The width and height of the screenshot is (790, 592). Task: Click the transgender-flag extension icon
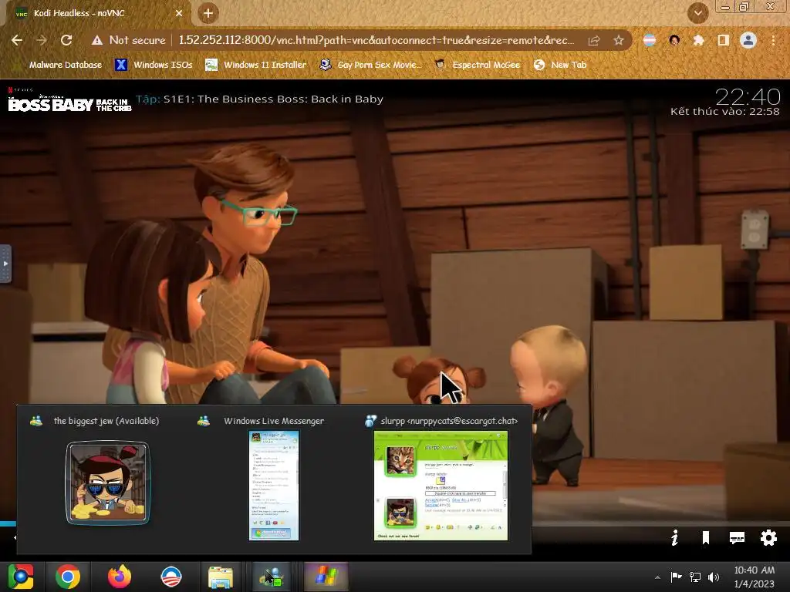(x=650, y=40)
